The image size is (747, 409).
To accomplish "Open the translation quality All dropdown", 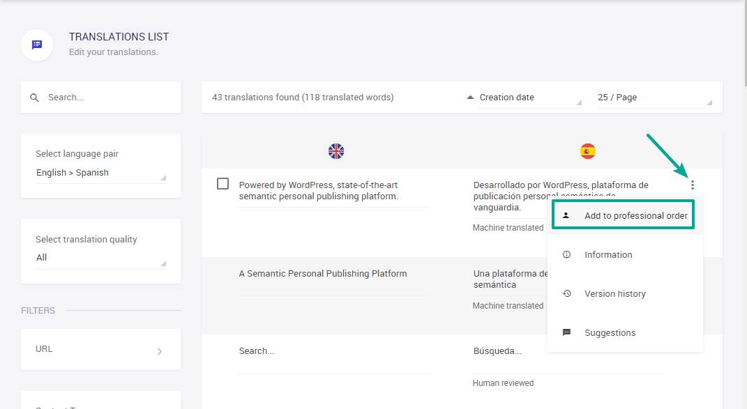I will (100, 258).
